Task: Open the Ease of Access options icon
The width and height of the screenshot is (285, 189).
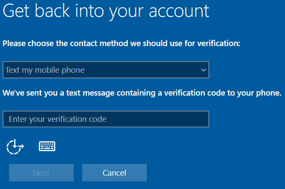Action: [x=15, y=147]
